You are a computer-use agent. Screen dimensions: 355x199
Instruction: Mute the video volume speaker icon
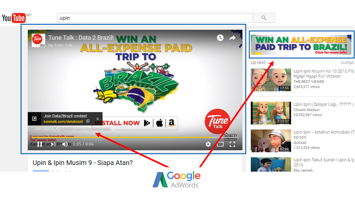click(x=65, y=144)
